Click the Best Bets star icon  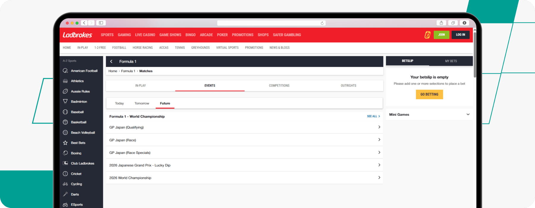point(65,143)
